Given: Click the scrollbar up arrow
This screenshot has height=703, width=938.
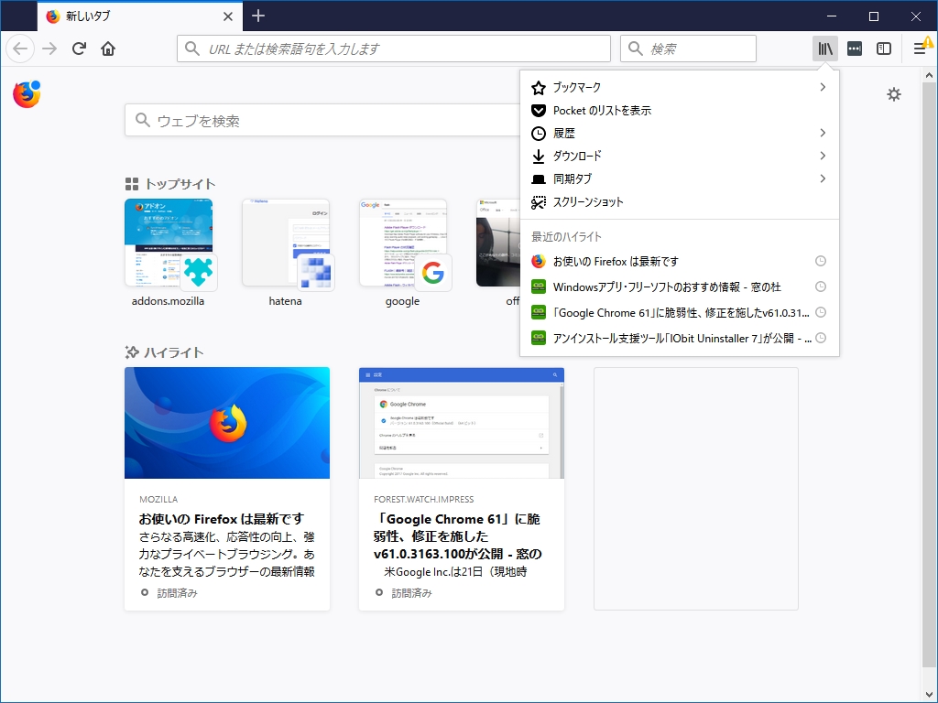Looking at the screenshot, I should point(929,75).
